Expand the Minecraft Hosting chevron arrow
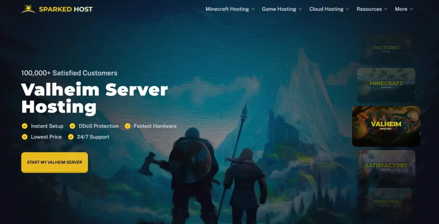Image resolution: width=439 pixels, height=224 pixels. pos(253,9)
